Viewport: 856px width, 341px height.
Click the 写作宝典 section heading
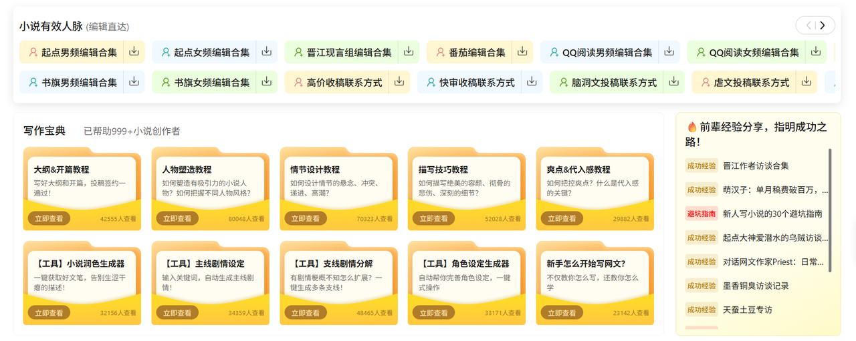tap(44, 131)
